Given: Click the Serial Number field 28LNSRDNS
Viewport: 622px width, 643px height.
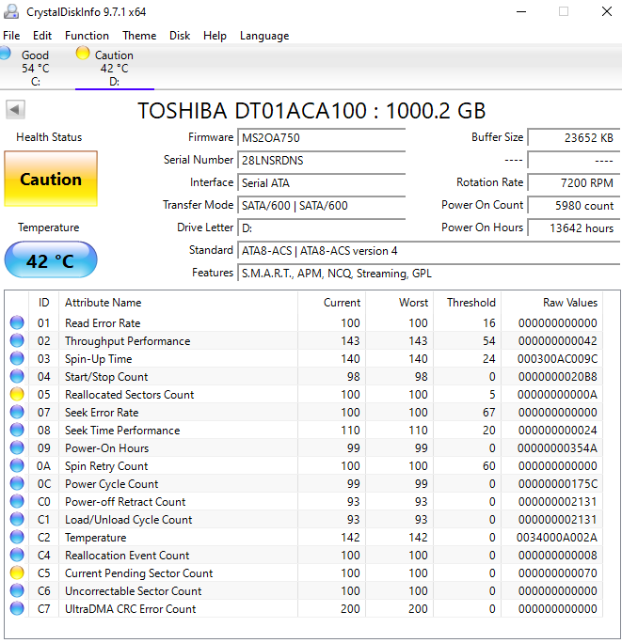Looking at the screenshot, I should (322, 160).
